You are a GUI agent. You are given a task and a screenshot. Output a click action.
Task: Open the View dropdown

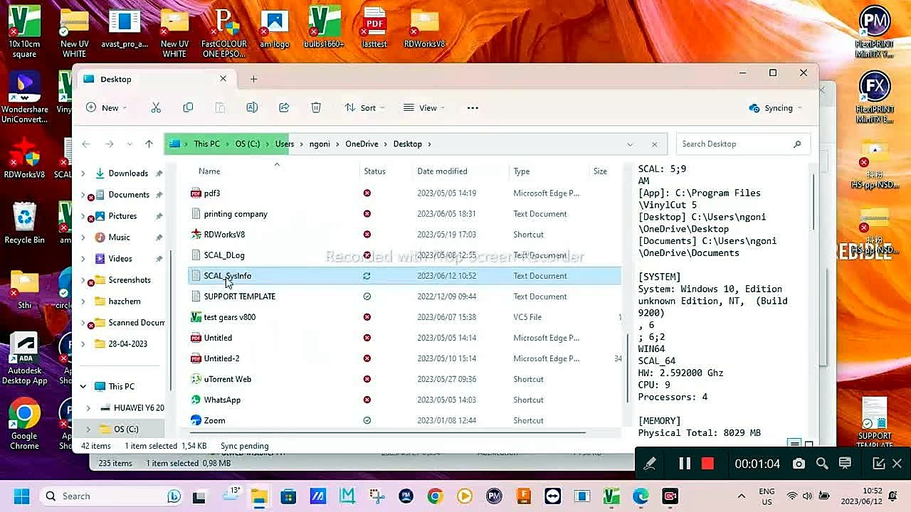tap(424, 108)
